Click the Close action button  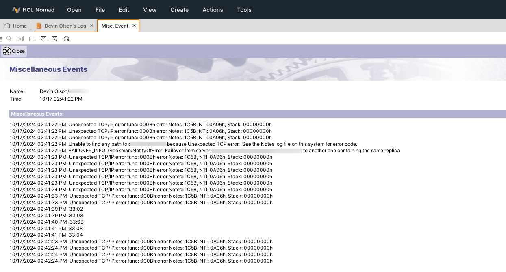[x=14, y=51]
